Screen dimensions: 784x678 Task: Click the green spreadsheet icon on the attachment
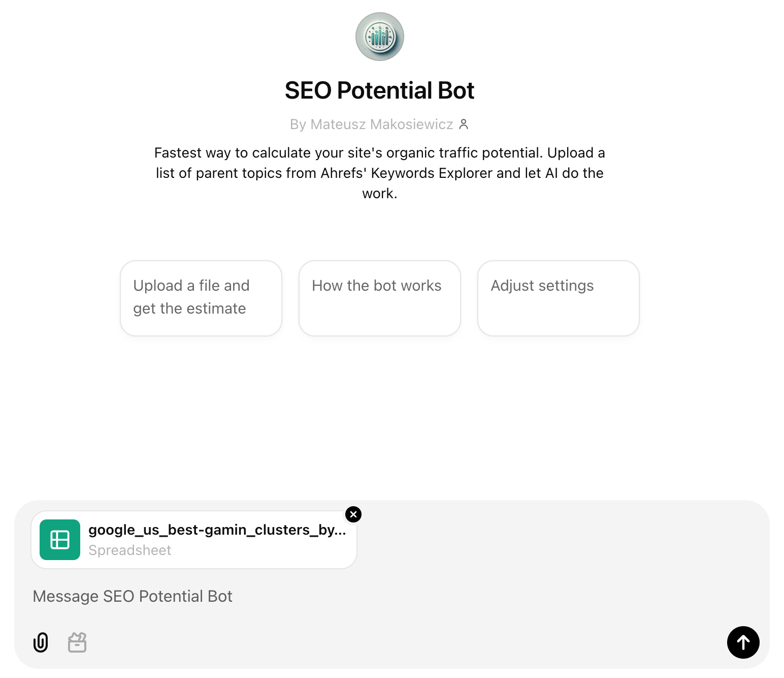tap(59, 540)
